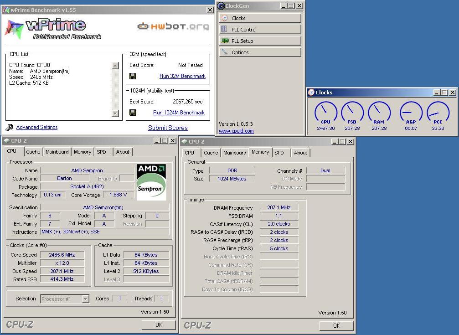
Task: Click the save icon beside Run 32M Benchmark
Action: (x=133, y=76)
